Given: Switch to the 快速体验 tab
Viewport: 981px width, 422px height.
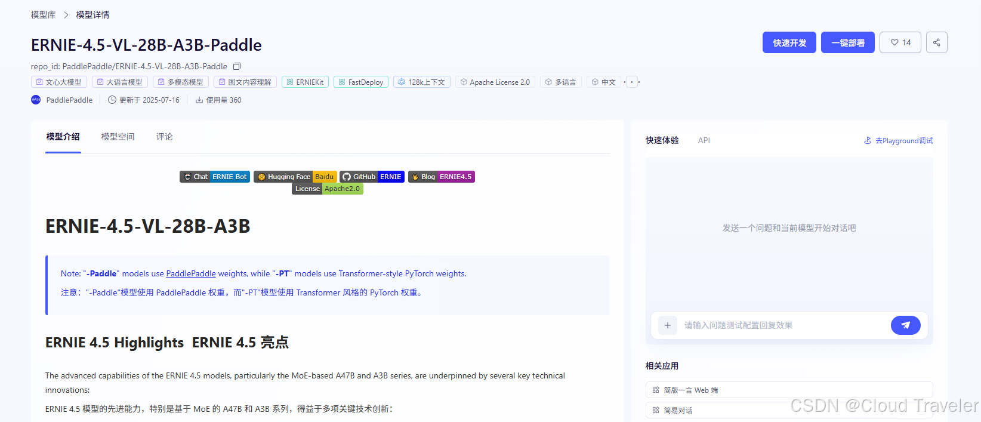Looking at the screenshot, I should (662, 140).
